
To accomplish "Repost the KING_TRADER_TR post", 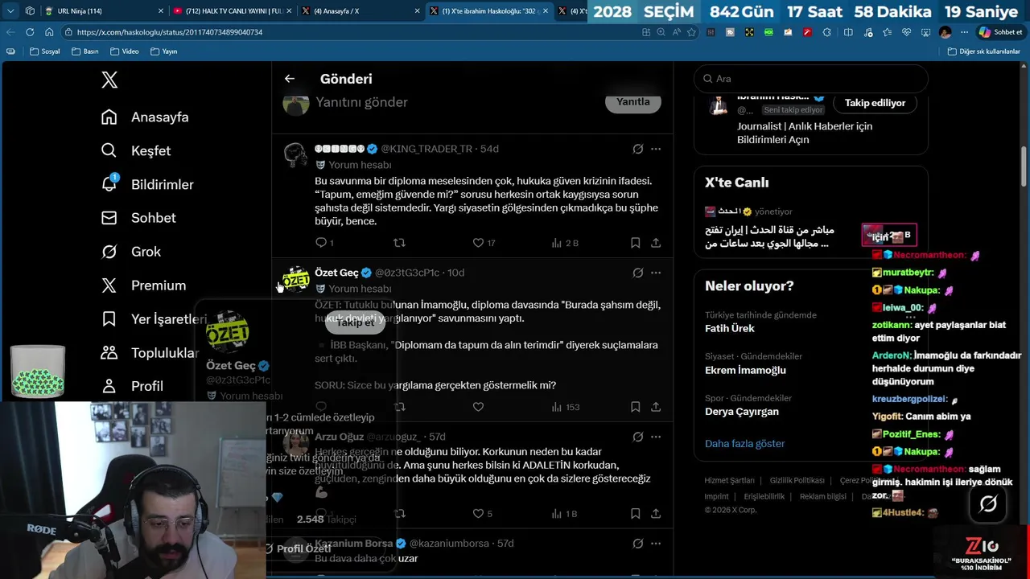I will coord(399,242).
